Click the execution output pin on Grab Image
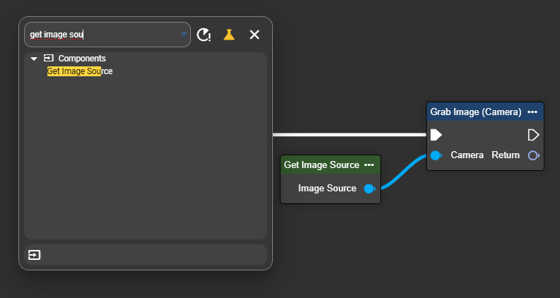The height and width of the screenshot is (298, 560). tap(533, 134)
